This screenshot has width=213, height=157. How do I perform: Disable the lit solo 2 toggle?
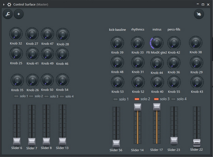(137, 99)
